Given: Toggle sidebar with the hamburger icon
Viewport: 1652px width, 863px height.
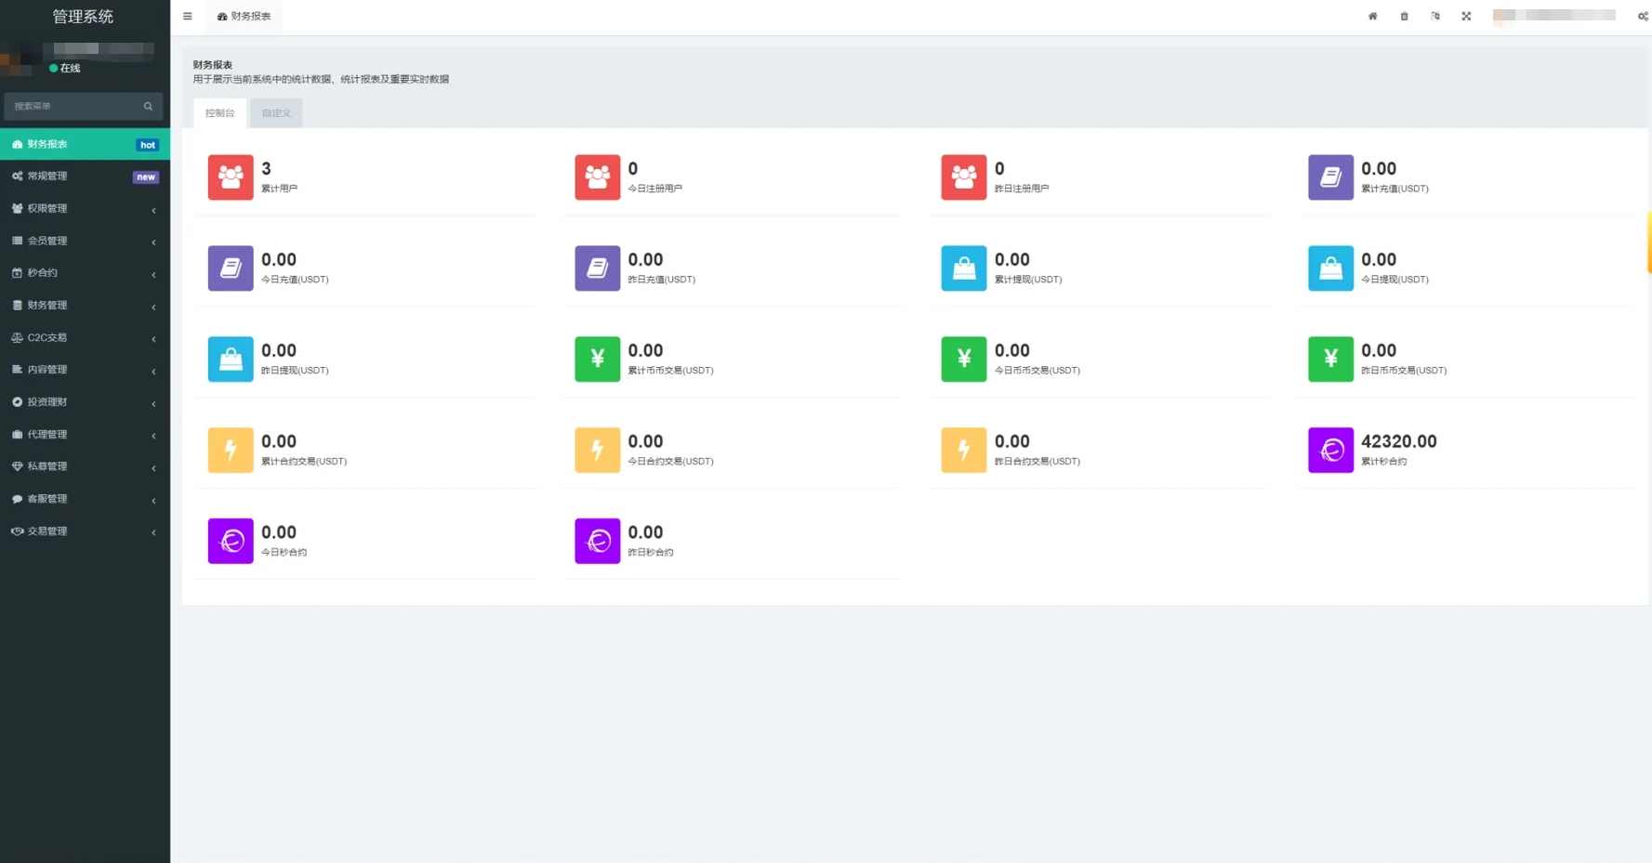Looking at the screenshot, I should (188, 16).
